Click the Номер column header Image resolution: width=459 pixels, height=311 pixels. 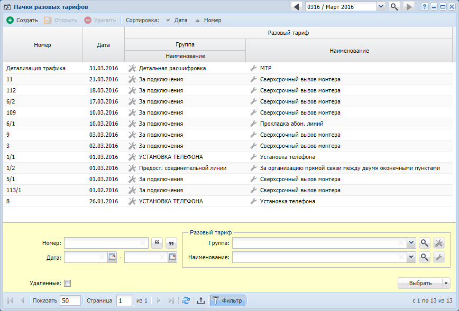coord(42,45)
